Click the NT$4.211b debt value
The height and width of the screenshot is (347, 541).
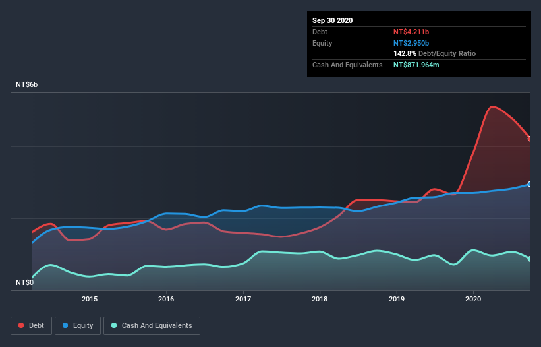tap(411, 32)
